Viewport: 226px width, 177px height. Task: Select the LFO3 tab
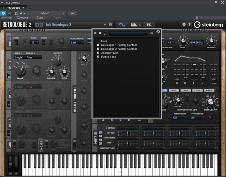click(x=185, y=90)
